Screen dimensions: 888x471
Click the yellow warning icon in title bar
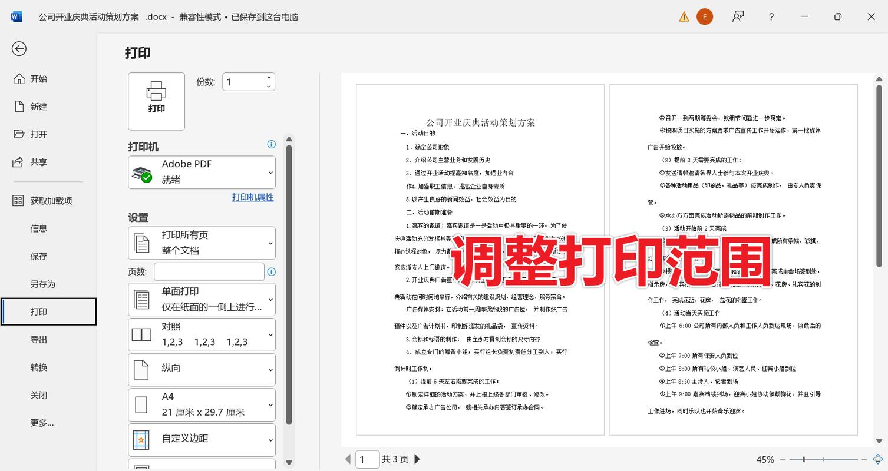coord(684,16)
